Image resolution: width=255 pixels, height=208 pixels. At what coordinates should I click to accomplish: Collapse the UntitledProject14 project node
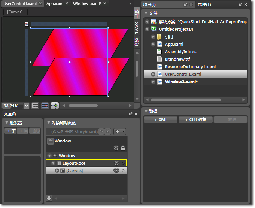[x=147, y=29]
